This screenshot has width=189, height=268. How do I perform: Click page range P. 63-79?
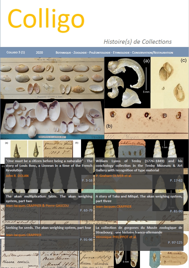tap(86, 210)
